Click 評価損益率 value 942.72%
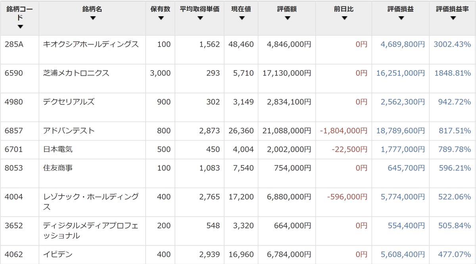Image resolution: width=476 pixels, height=264 pixels. (455, 102)
